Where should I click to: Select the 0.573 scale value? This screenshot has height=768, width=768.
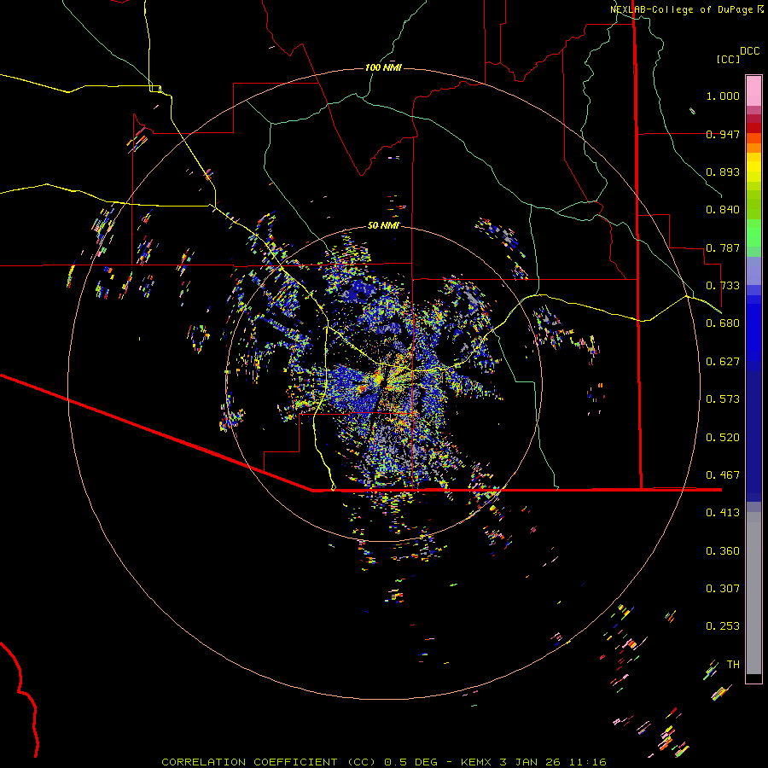click(723, 399)
